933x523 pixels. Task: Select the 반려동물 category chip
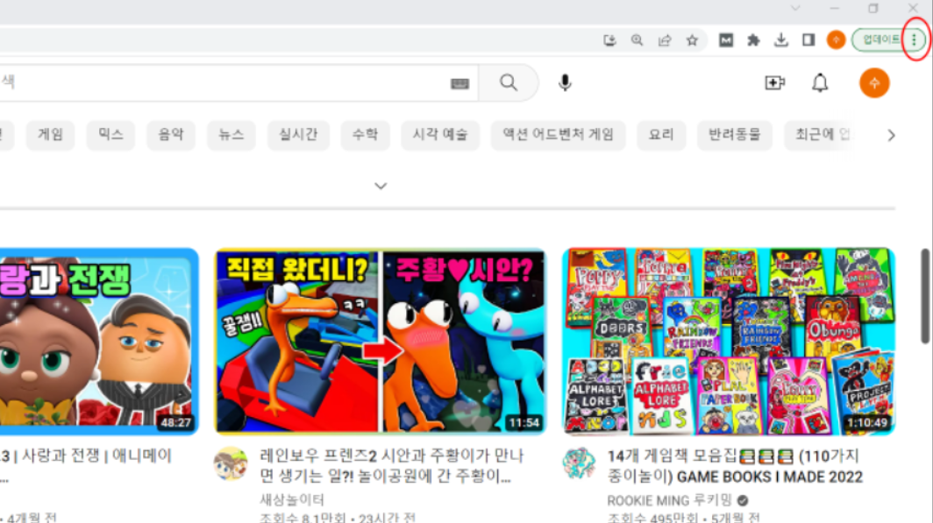(x=734, y=135)
